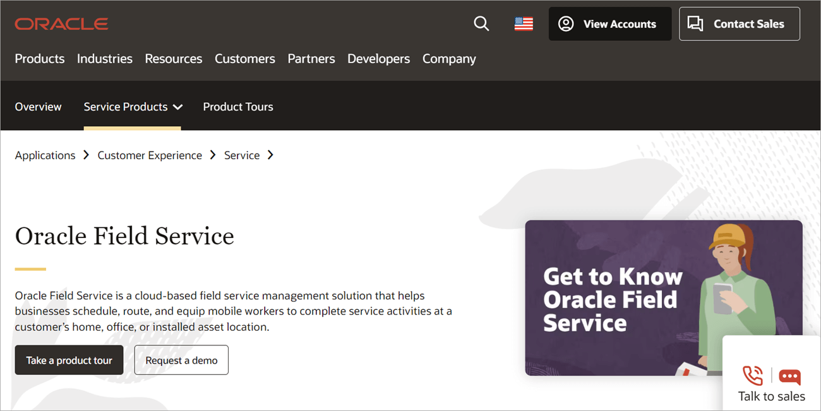Click the Customer Experience breadcrumb link
The height and width of the screenshot is (411, 821).
pos(150,155)
